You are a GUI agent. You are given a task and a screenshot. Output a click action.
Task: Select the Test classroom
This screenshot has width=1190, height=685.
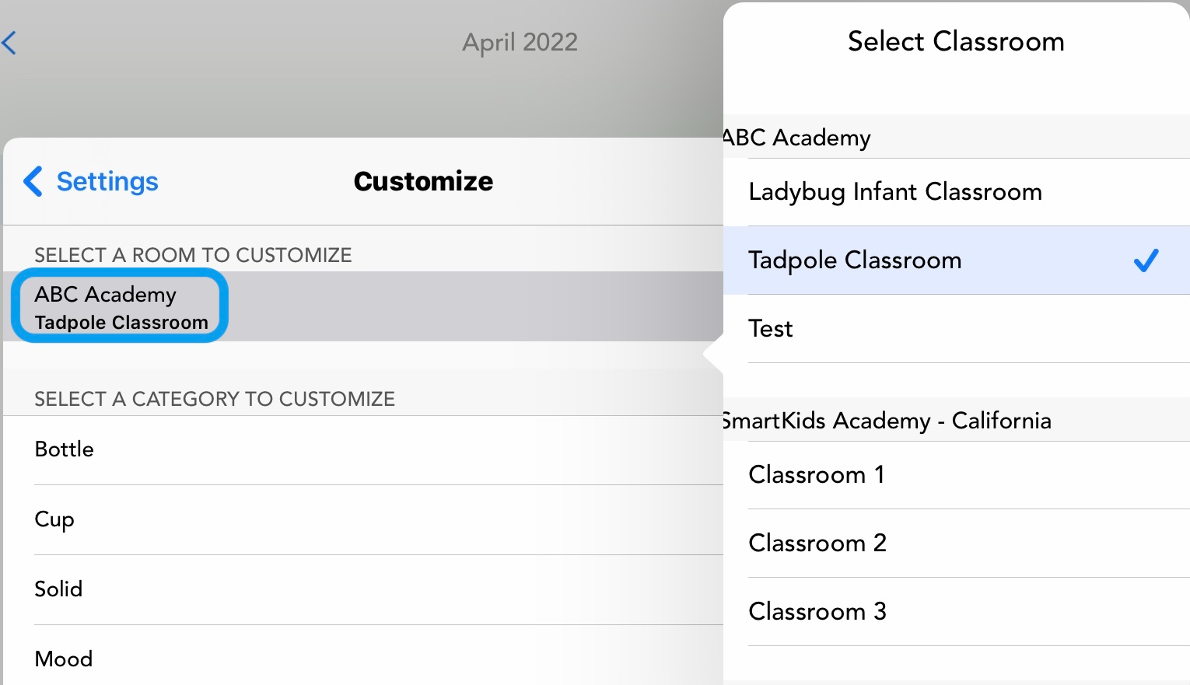[771, 329]
